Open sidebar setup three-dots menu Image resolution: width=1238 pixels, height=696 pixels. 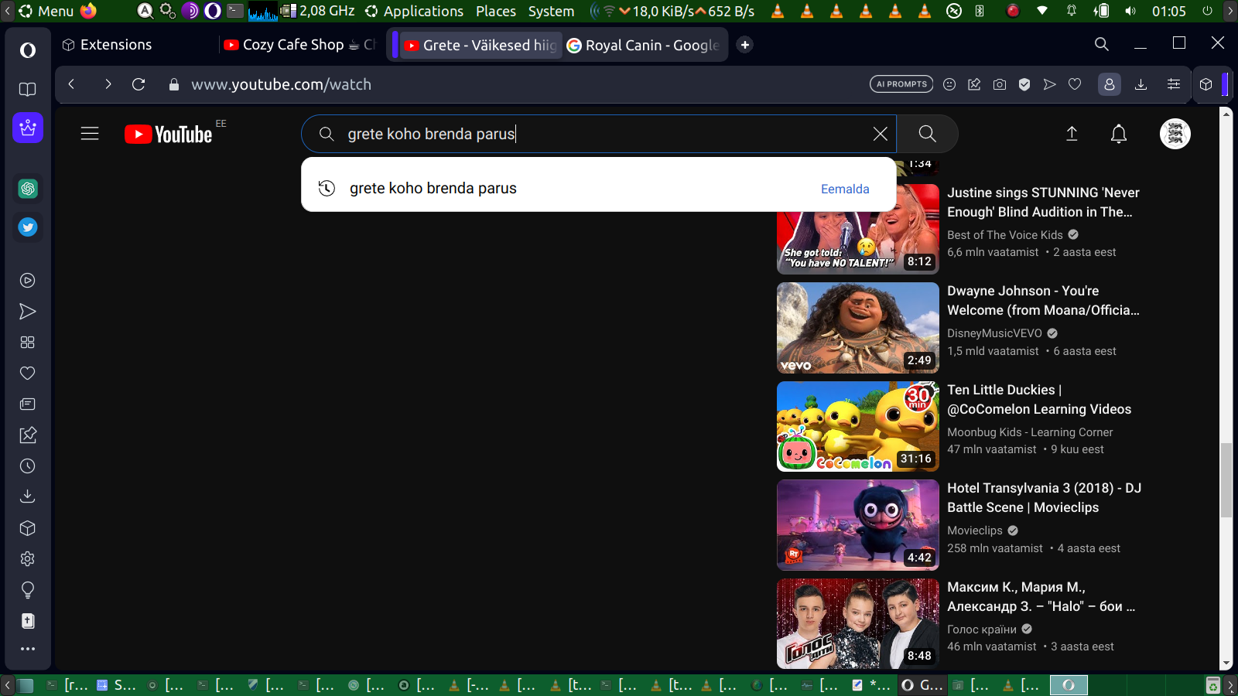[28, 649]
